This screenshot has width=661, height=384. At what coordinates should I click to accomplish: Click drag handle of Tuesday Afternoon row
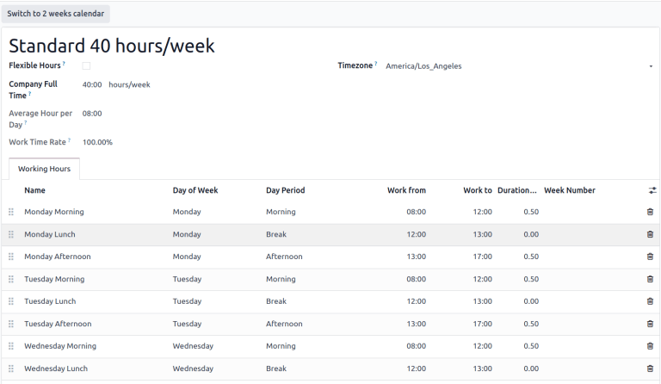[x=11, y=324]
